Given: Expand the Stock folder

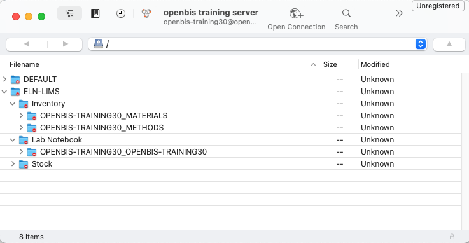Looking at the screenshot, I should (x=13, y=163).
